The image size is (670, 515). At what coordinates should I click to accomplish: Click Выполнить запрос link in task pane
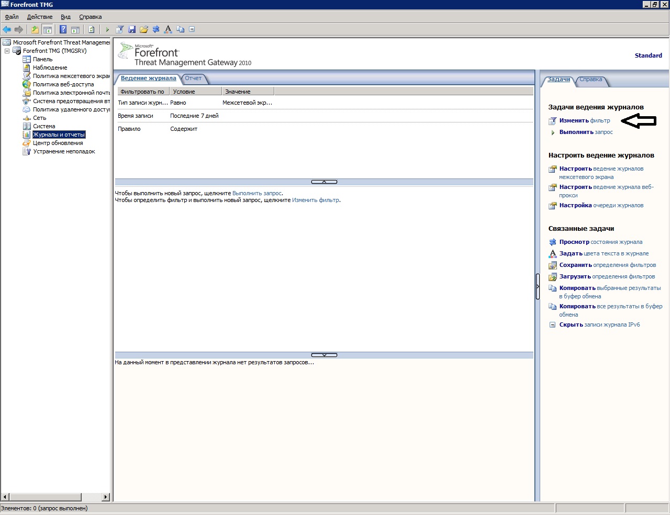click(x=586, y=132)
